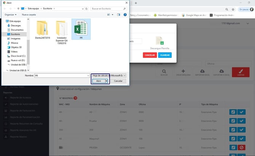
Task: Select Disco local (C:) in sidebar
Action: coord(18,56)
